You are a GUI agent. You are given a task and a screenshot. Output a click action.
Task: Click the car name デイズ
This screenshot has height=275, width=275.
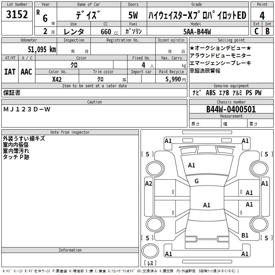(x=88, y=15)
